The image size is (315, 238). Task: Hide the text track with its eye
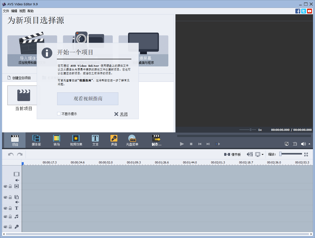(x=5, y=208)
